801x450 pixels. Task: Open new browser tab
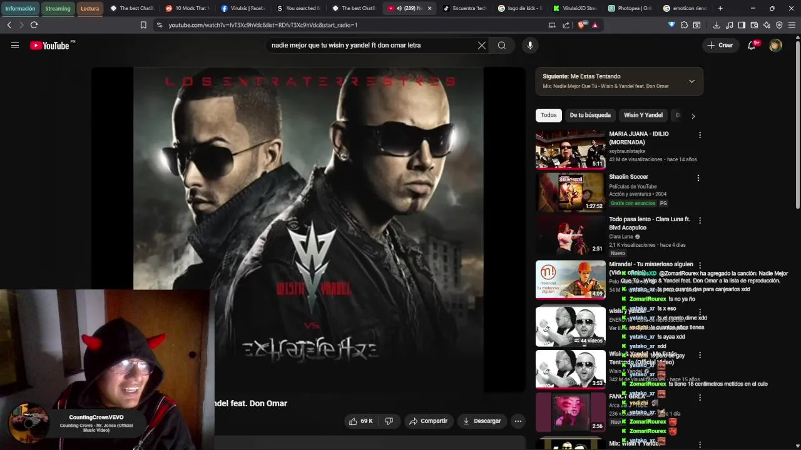point(720,8)
